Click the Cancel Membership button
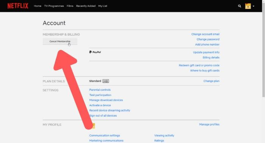Viewport: 265px width, 143px height. click(x=60, y=41)
